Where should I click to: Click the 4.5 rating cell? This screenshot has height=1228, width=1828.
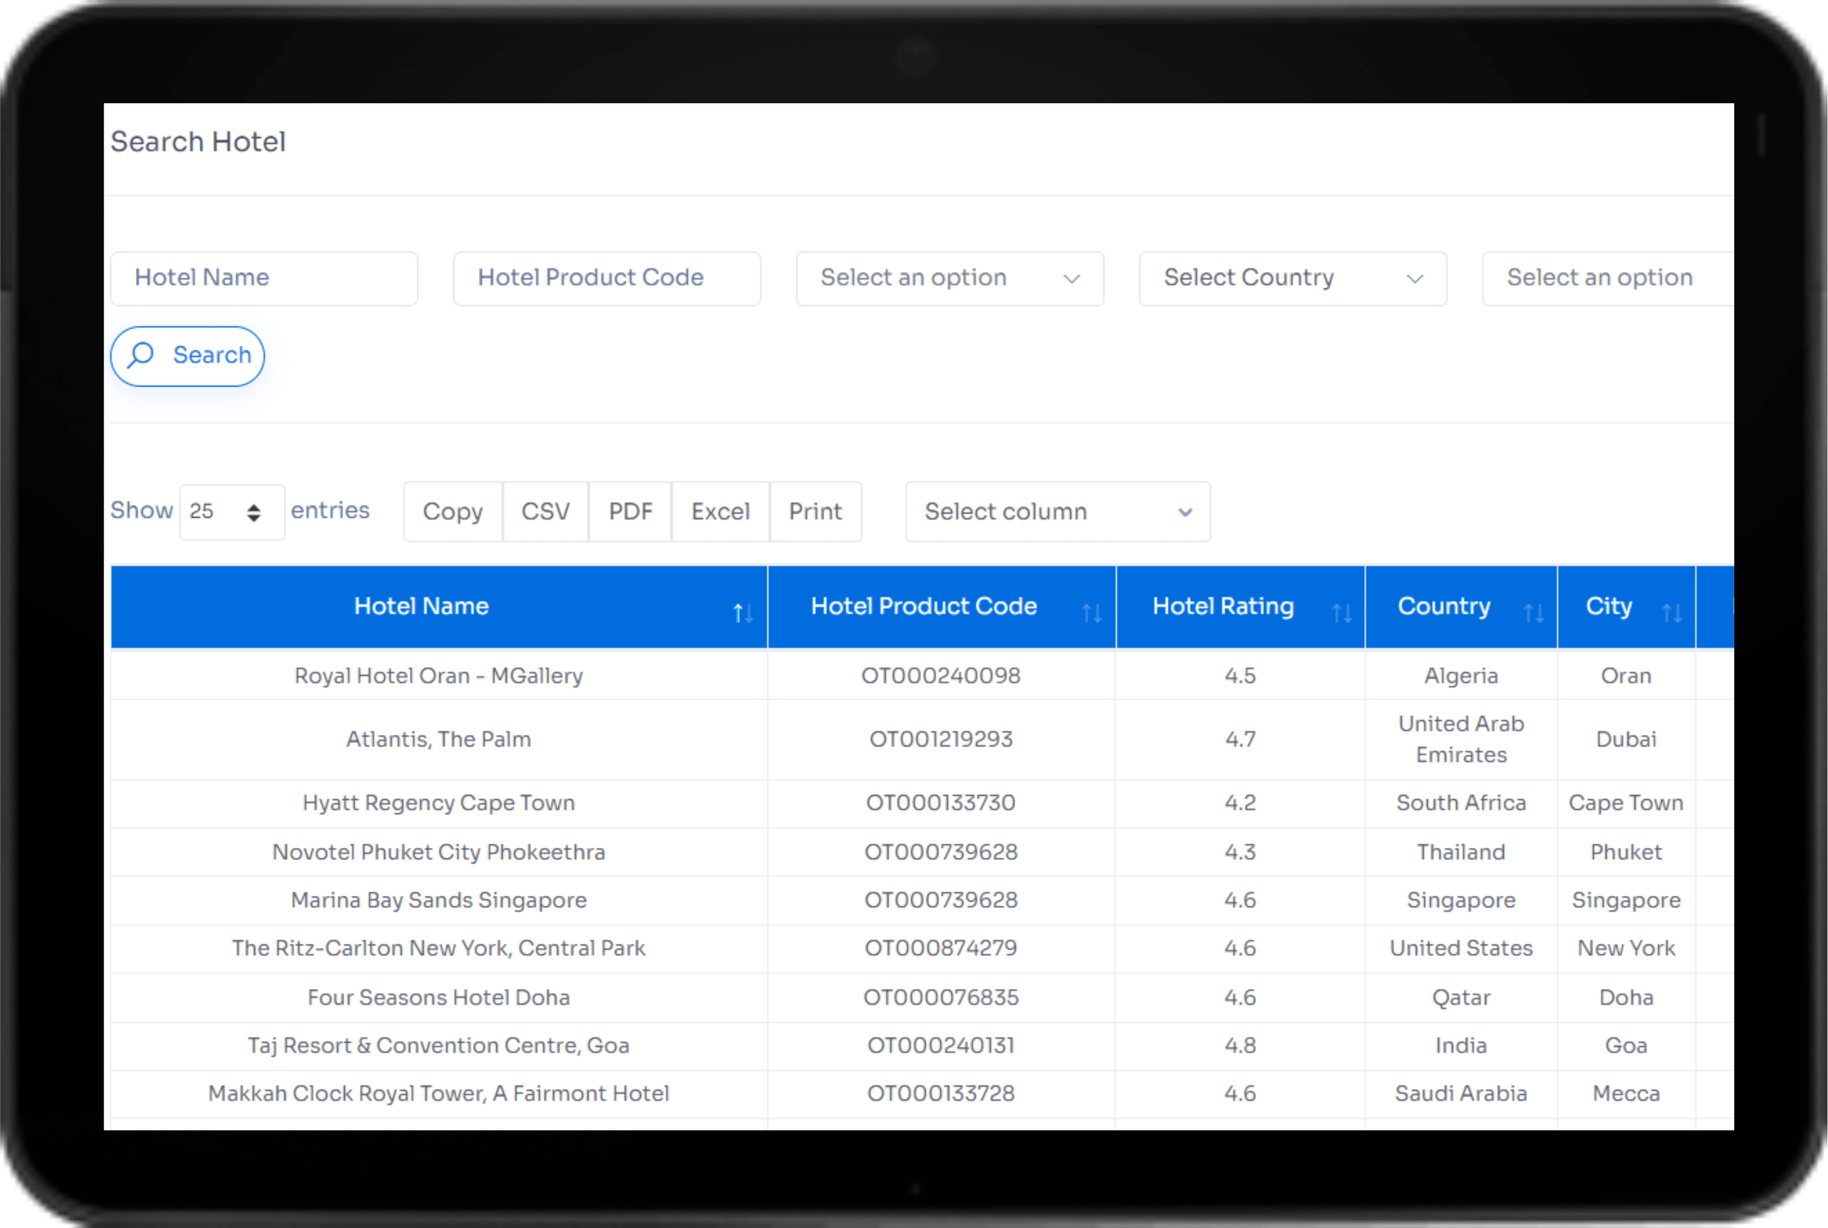[1240, 675]
